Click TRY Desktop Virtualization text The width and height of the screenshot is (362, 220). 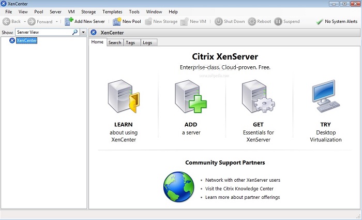325,132
